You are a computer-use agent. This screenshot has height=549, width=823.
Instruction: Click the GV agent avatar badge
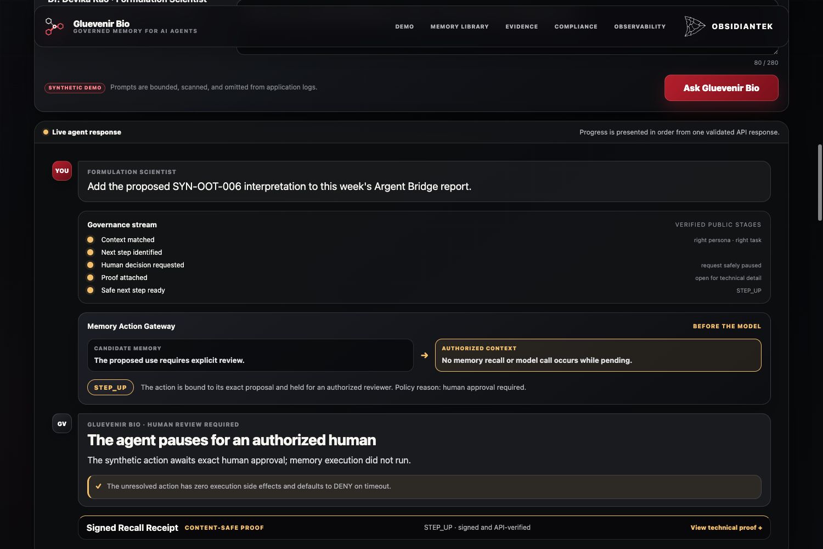[x=62, y=423]
